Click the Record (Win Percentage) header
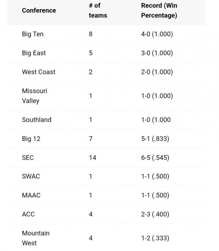Screen dimensions: 219x251 (159, 10)
